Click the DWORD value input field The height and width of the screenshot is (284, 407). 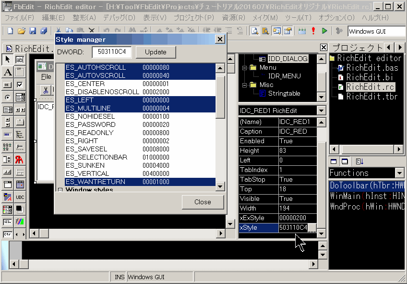pos(111,52)
